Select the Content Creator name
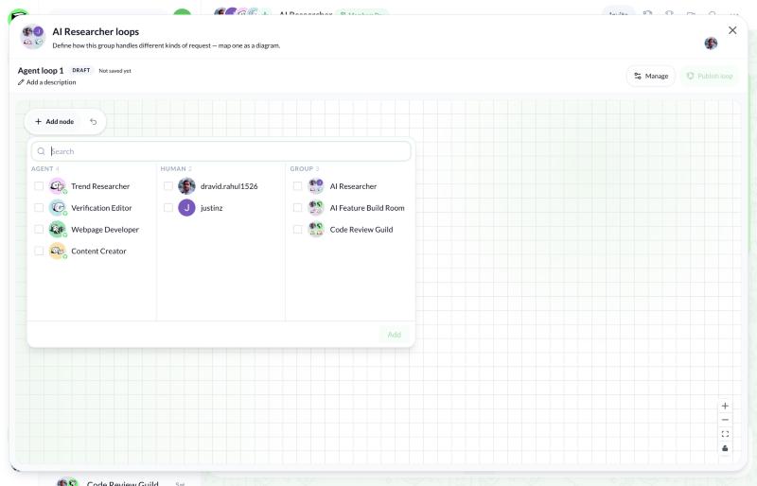757x486 pixels. 98,252
